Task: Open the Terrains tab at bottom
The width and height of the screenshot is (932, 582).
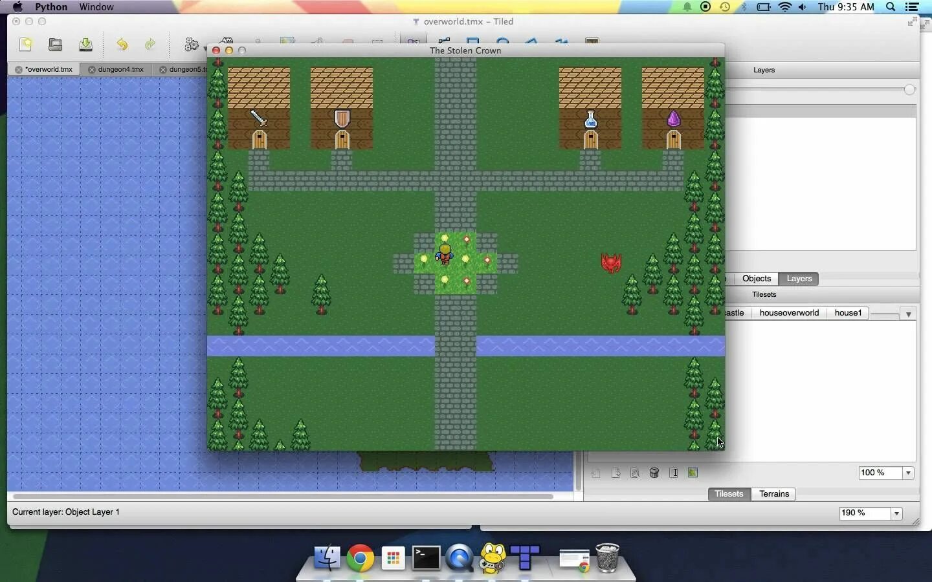Action: pos(774,494)
